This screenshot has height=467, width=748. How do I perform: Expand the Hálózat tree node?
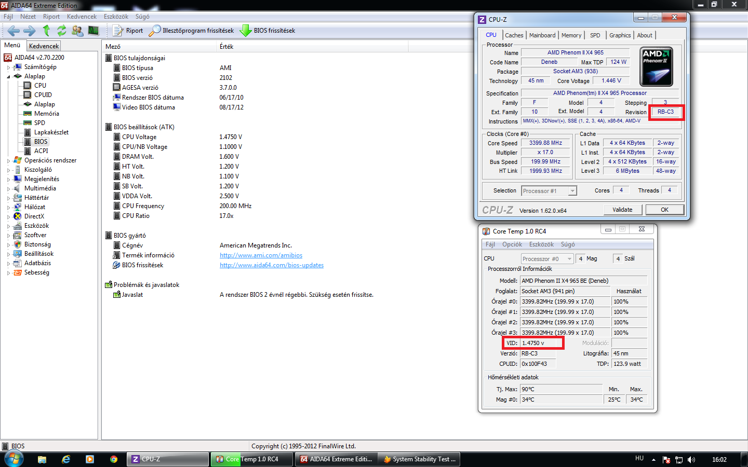pyautogui.click(x=8, y=207)
